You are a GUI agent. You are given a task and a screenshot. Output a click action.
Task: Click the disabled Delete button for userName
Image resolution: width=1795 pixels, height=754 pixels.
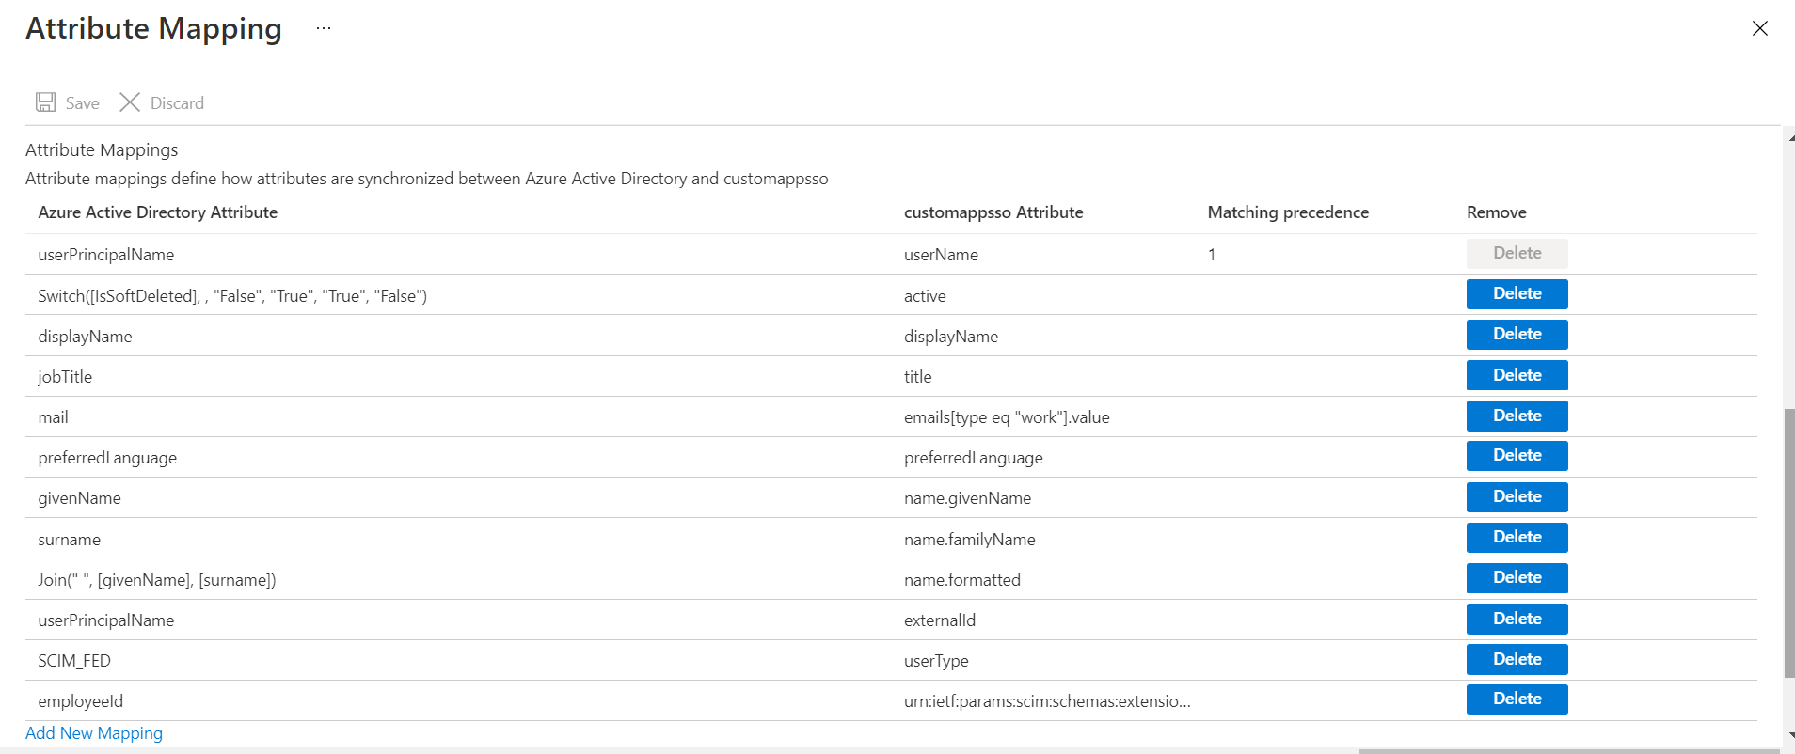(x=1517, y=253)
